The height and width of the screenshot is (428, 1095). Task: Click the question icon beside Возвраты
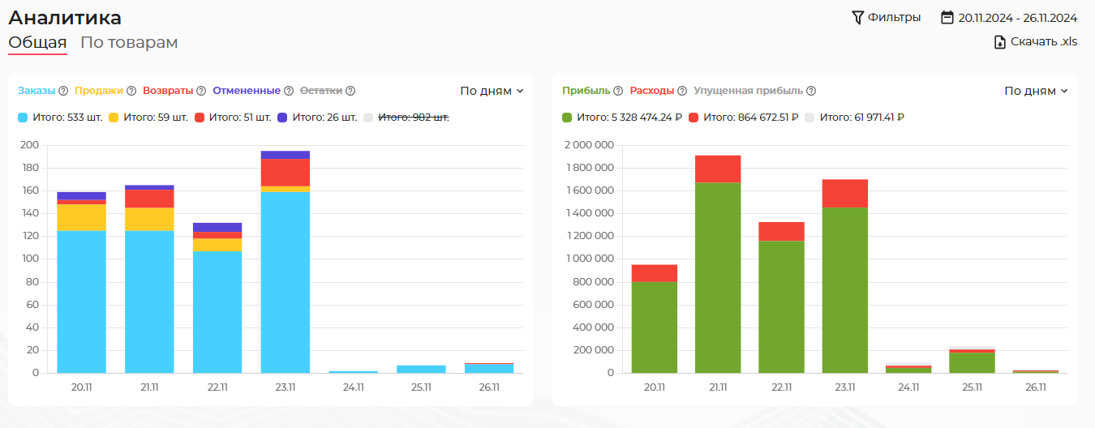pos(201,91)
